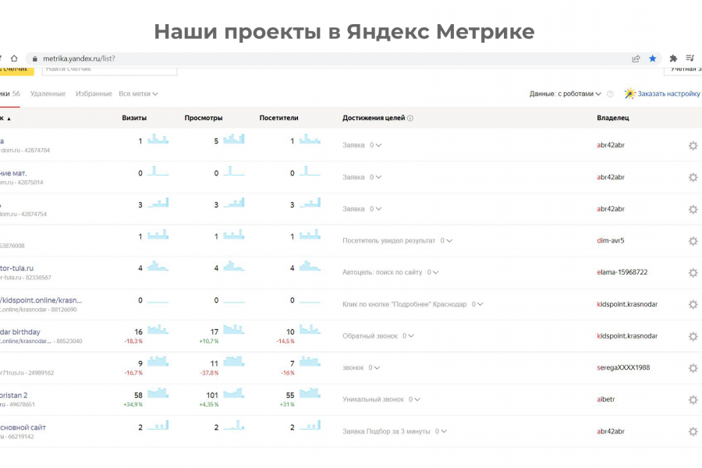
Task: Open the browser extensions puzzle icon
Action: (673, 58)
